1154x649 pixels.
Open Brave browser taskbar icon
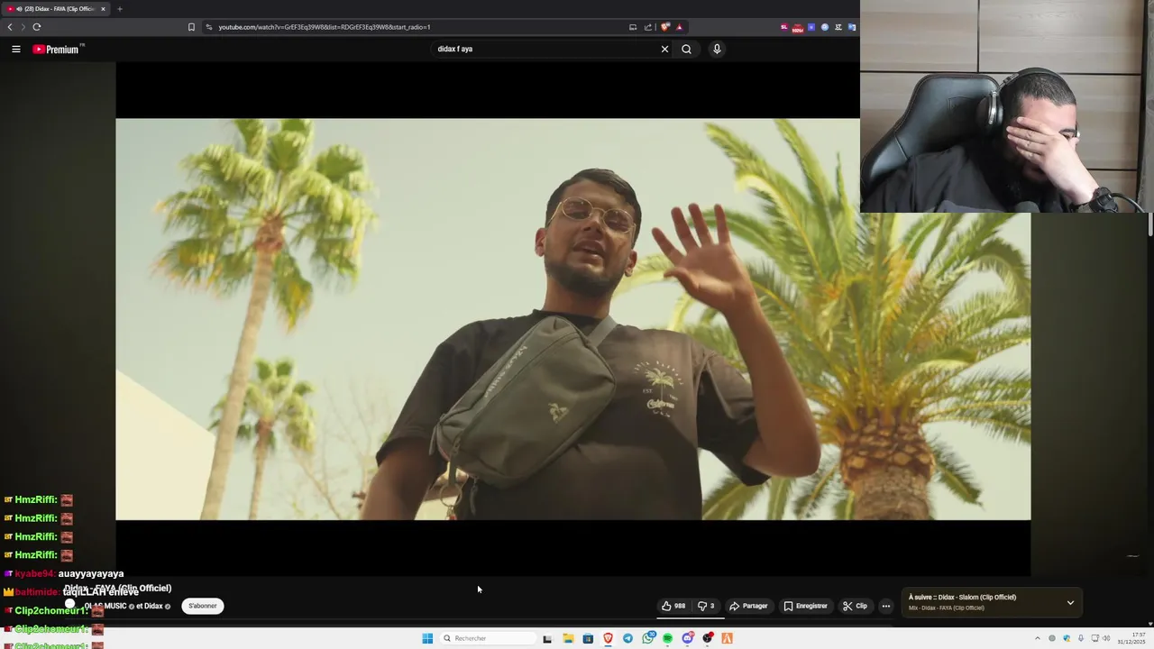608,638
